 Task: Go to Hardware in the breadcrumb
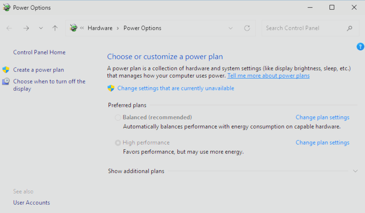pos(100,28)
